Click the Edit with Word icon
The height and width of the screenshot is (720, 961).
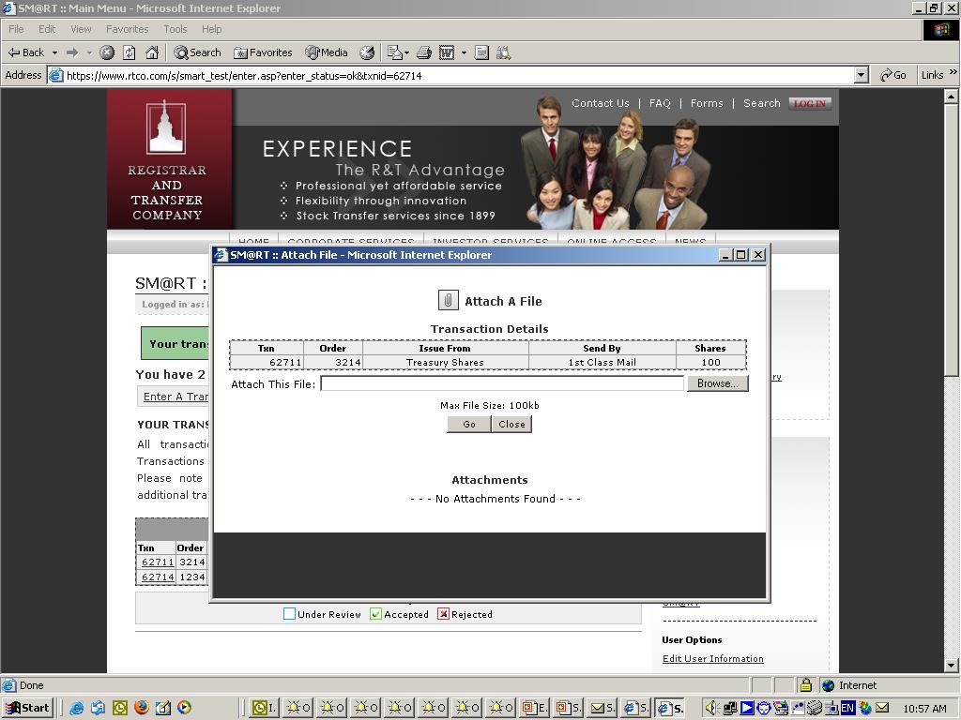tap(447, 52)
